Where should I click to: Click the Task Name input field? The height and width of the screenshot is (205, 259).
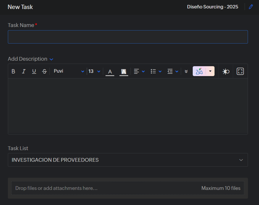(128, 37)
